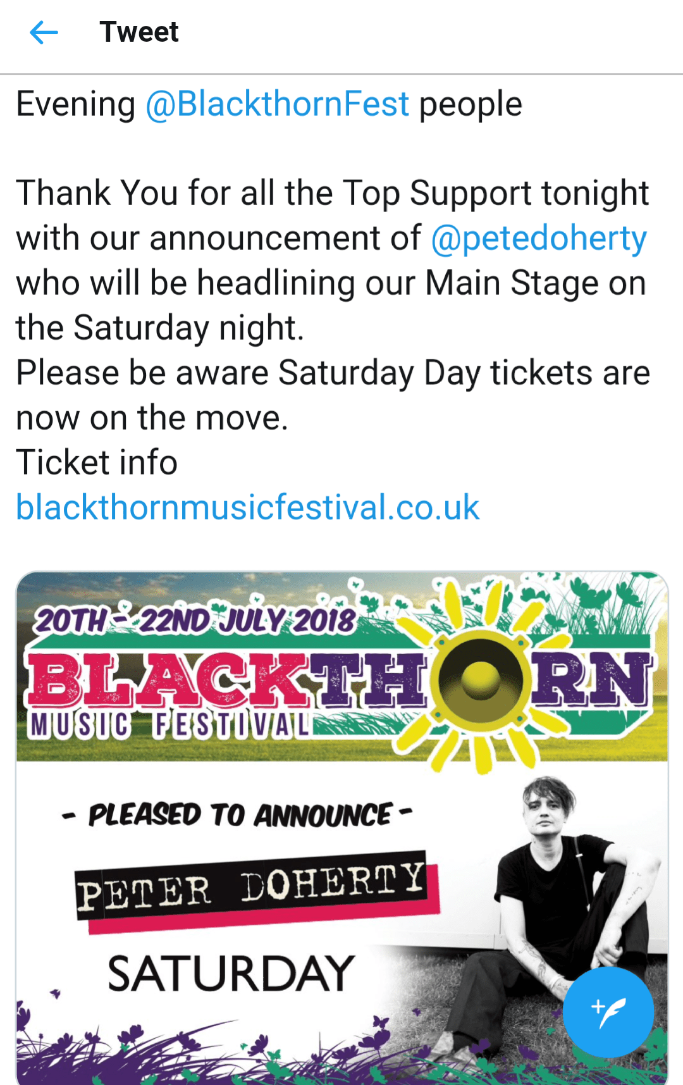Tap the SATURDAY label on the poster

click(x=230, y=974)
